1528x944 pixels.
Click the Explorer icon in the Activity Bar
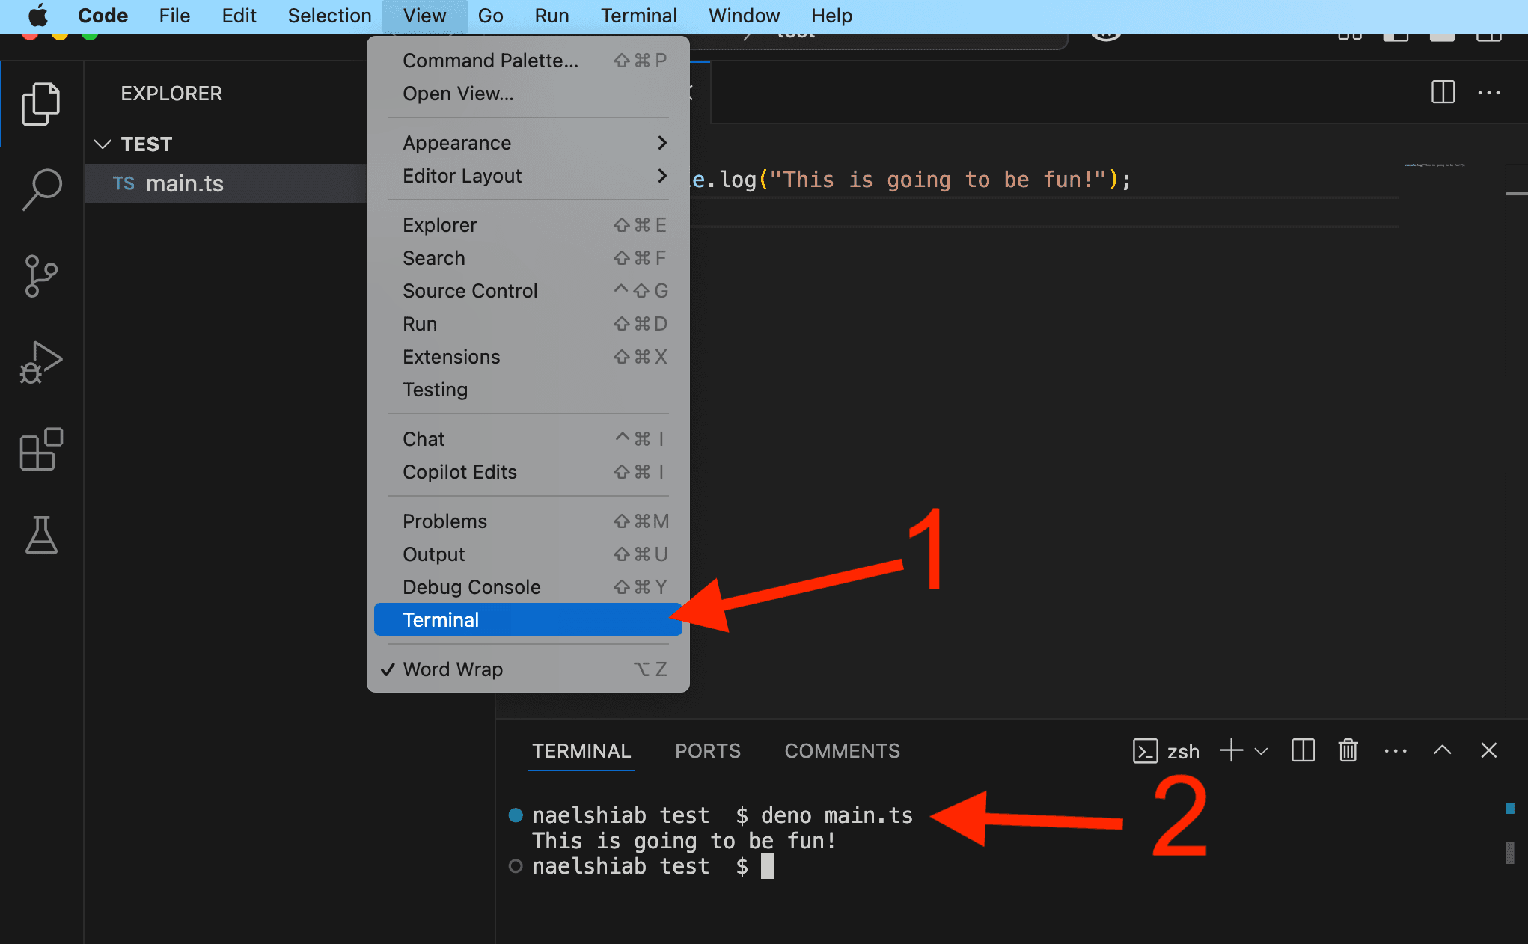click(41, 103)
